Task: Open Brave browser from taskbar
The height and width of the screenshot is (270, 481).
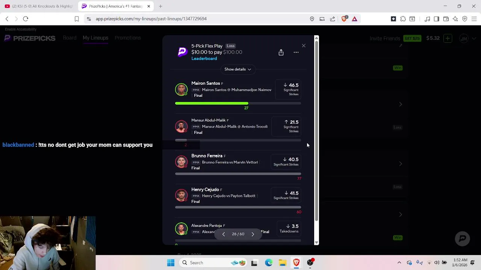Action: 296,262
